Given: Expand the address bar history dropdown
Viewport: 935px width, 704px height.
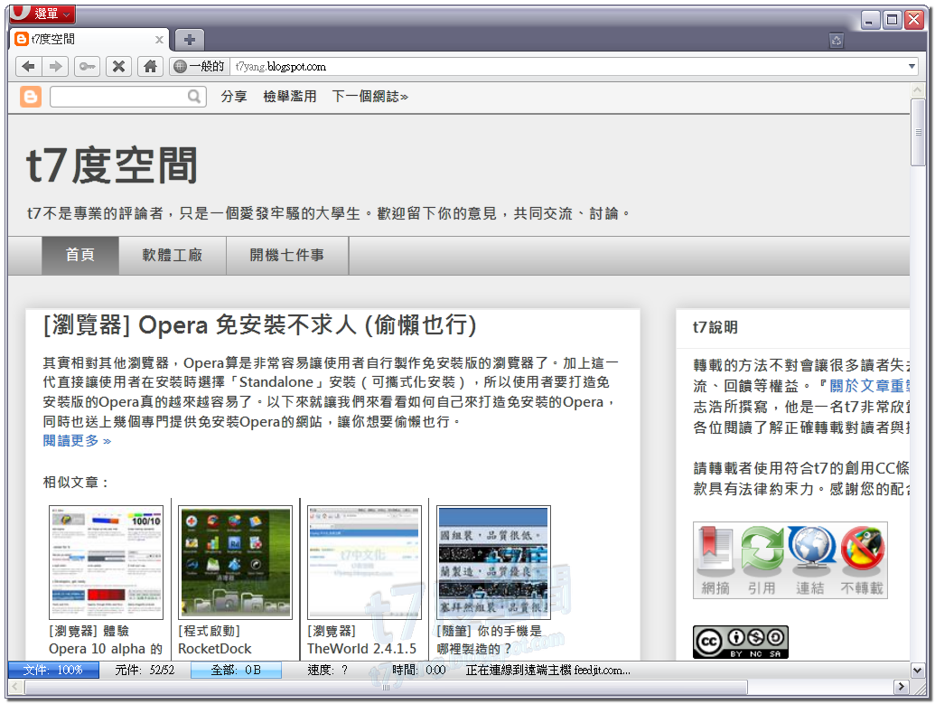Looking at the screenshot, I should click(x=912, y=66).
